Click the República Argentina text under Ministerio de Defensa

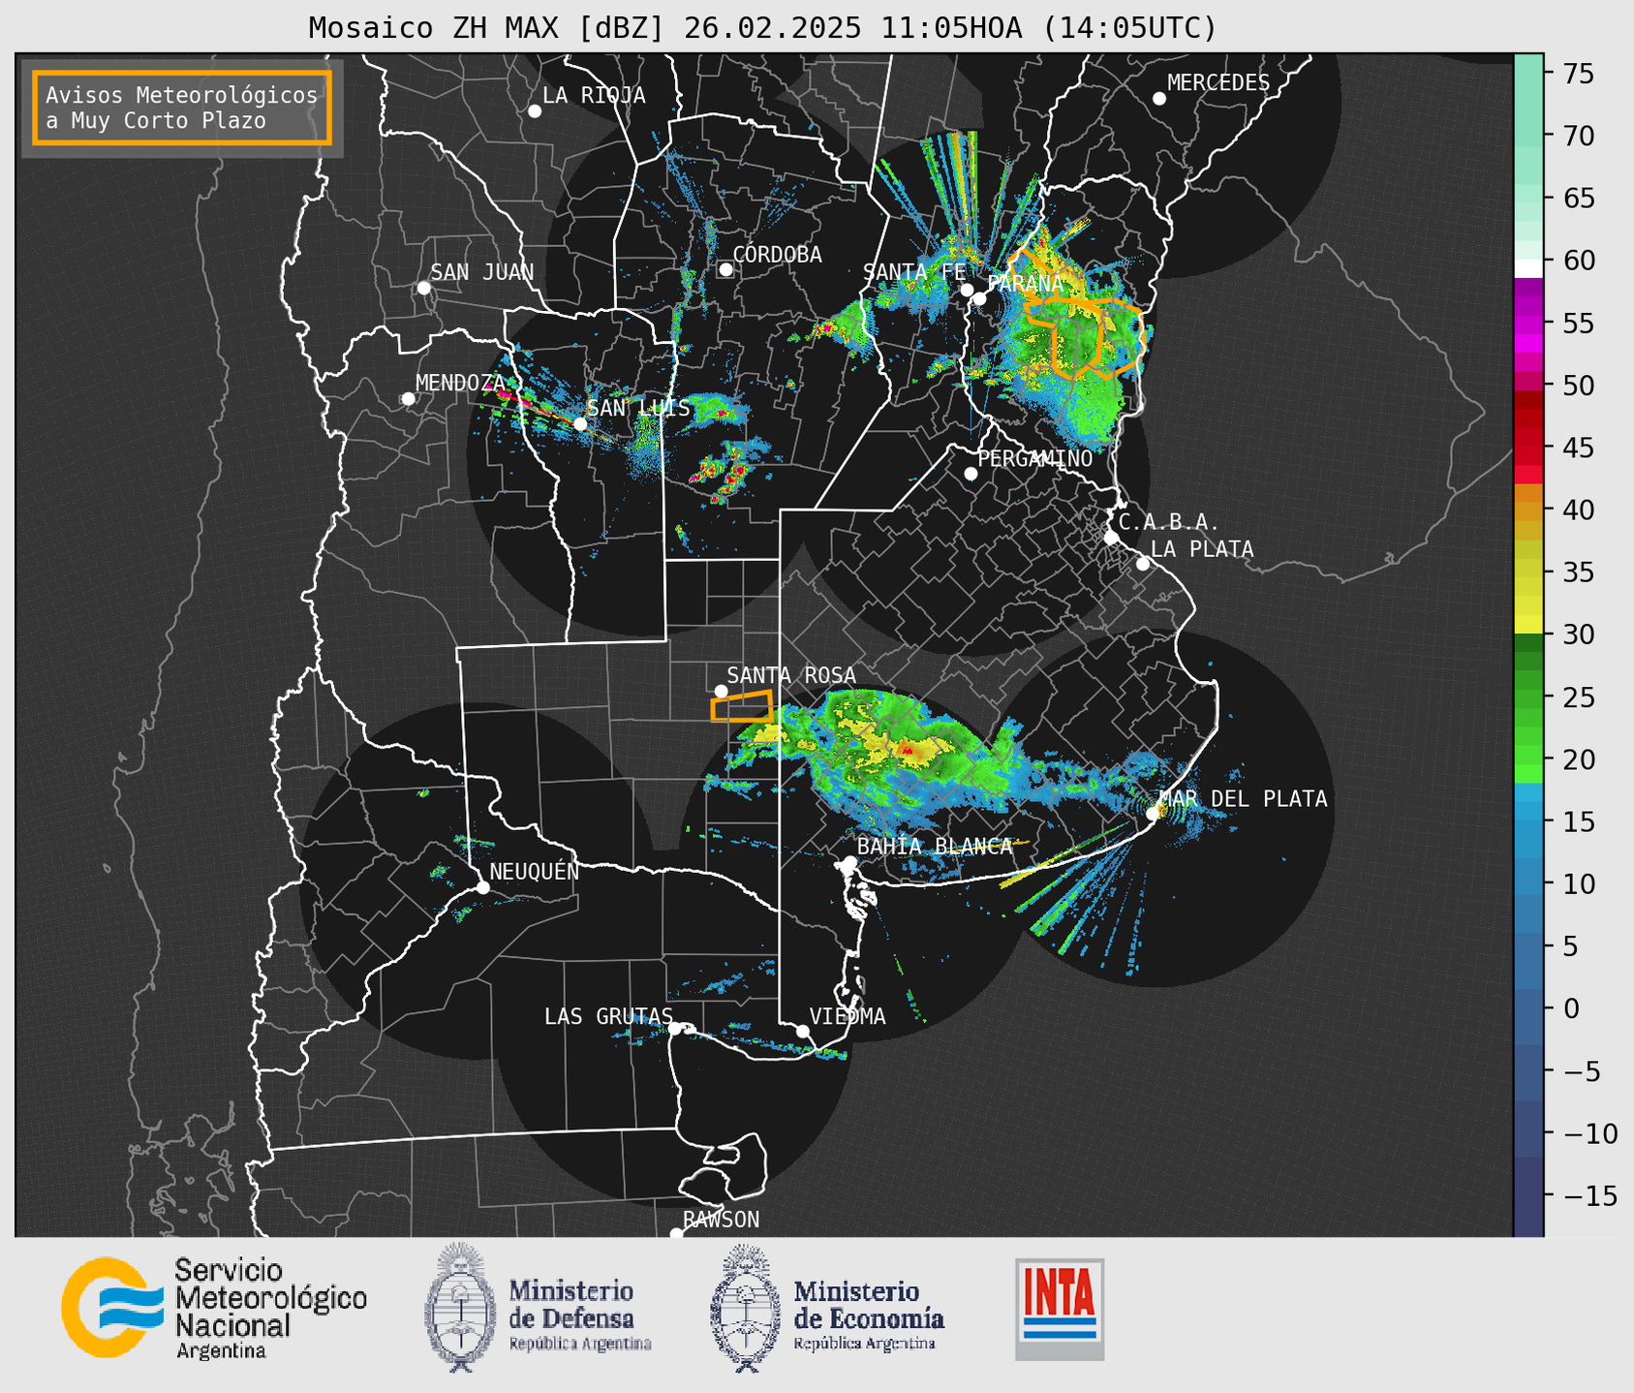(580, 1345)
